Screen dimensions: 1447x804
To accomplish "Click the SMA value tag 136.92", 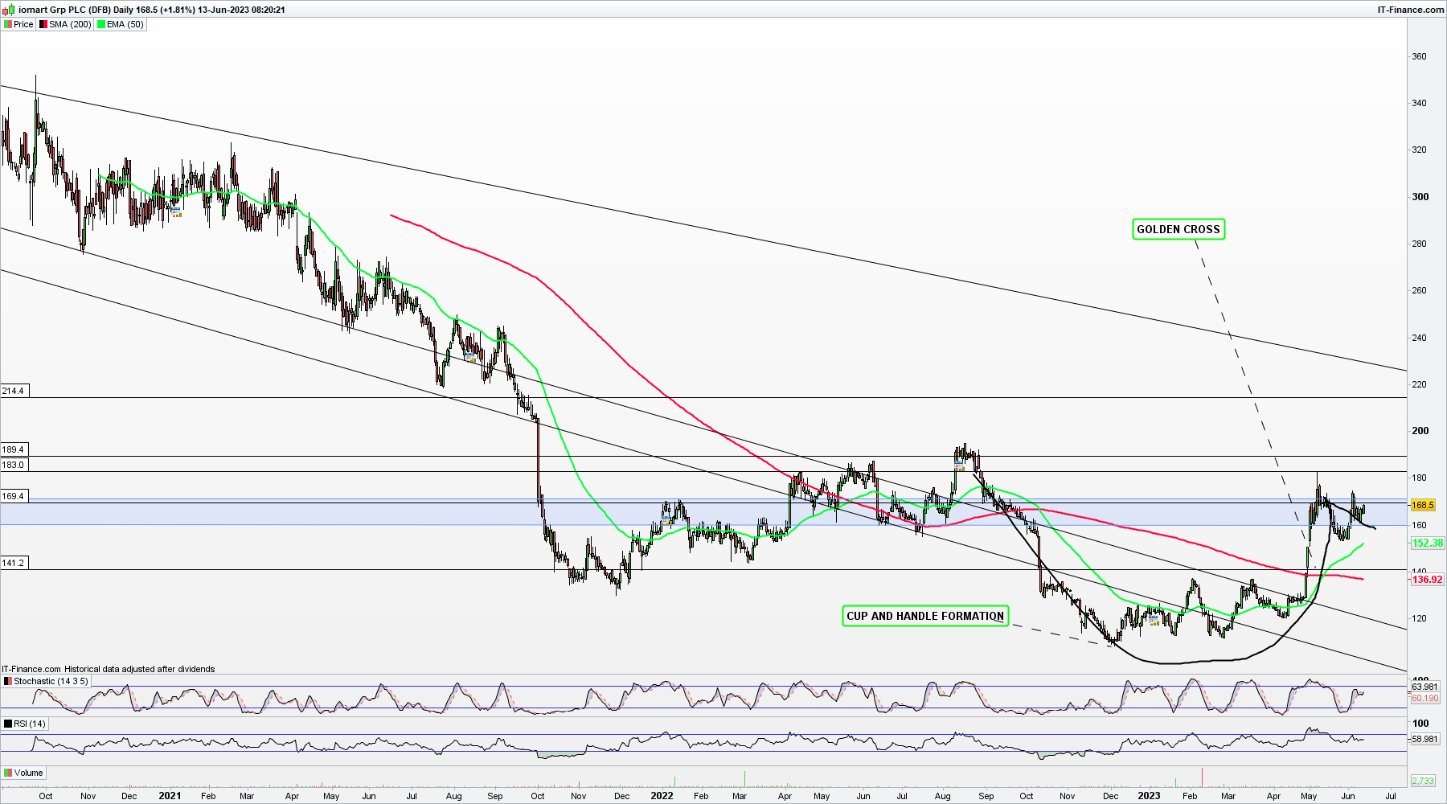I will (1428, 579).
